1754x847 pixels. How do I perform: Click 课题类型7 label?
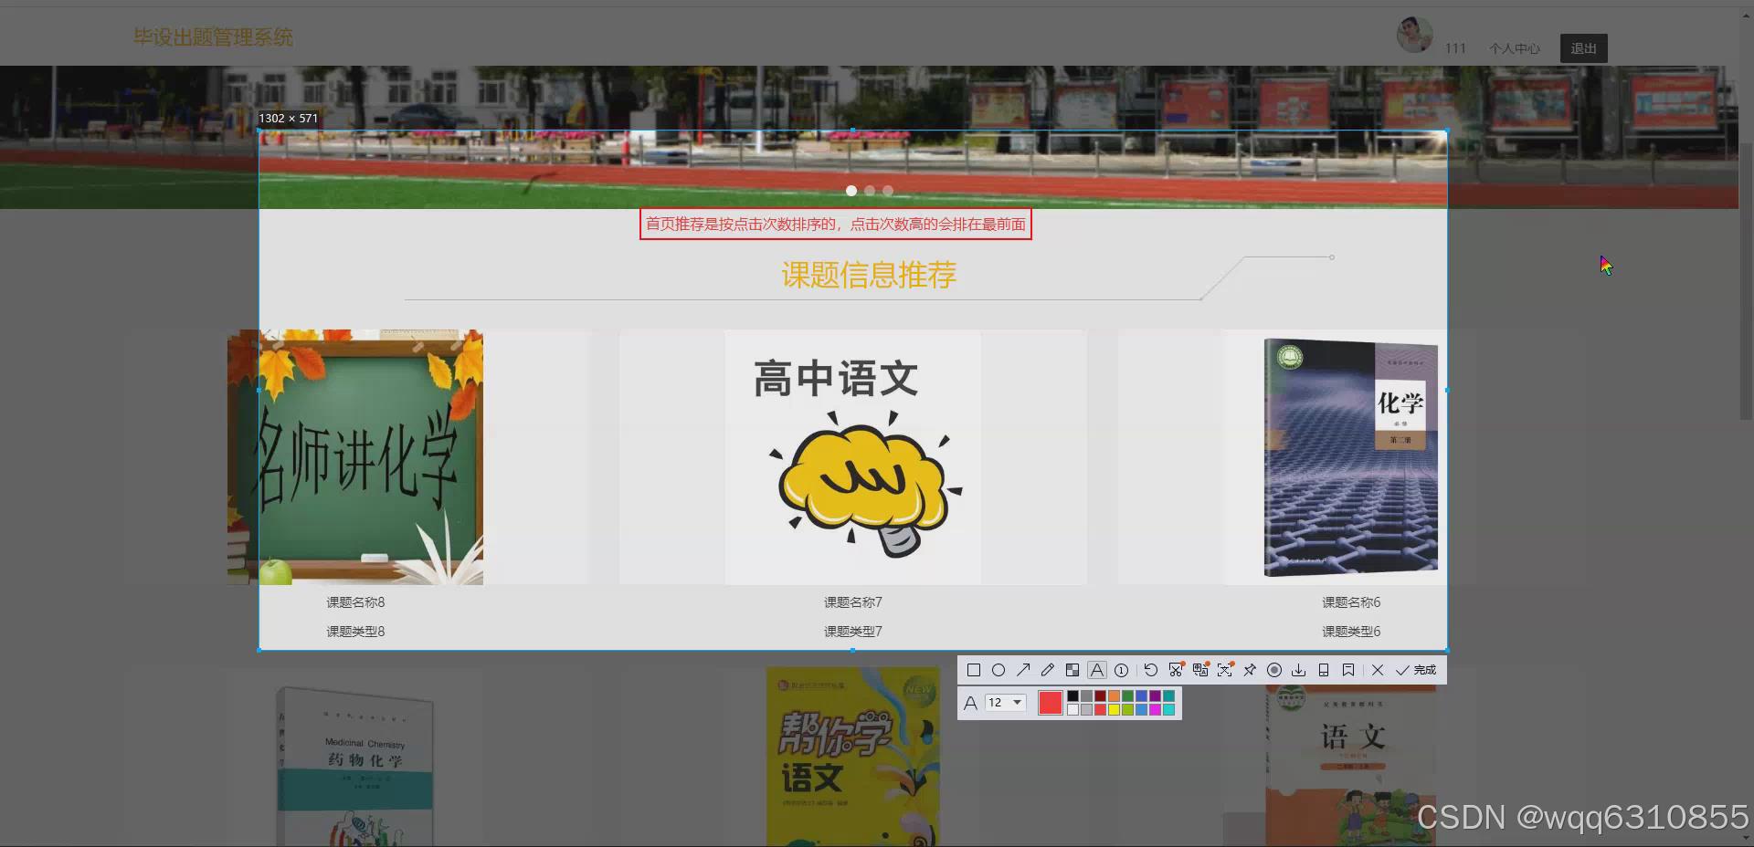[x=853, y=632]
